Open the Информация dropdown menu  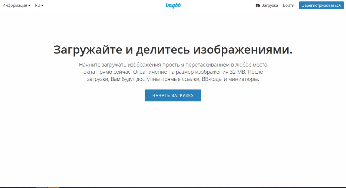[16, 5]
